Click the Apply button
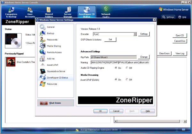Screen dimensions: 192x134 tap(132, 111)
